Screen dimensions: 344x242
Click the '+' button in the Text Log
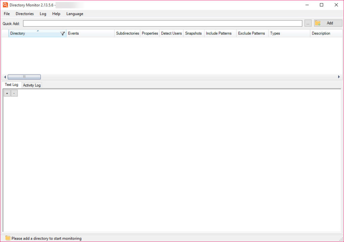point(7,93)
